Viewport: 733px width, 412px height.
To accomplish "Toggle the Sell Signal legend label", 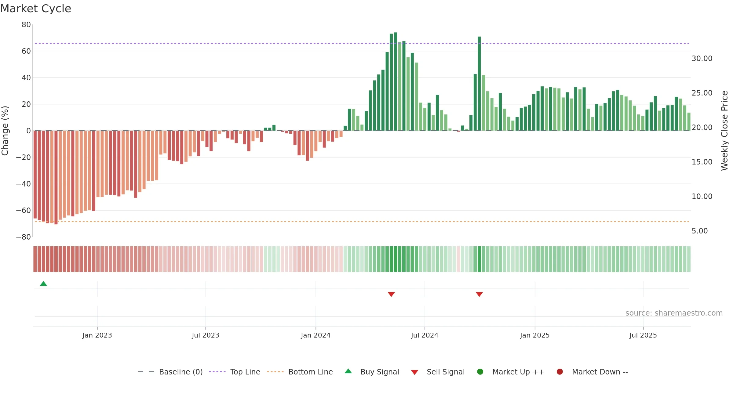I will [x=446, y=372].
